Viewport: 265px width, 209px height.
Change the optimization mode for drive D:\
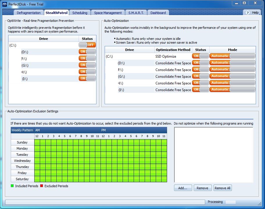[232, 63]
